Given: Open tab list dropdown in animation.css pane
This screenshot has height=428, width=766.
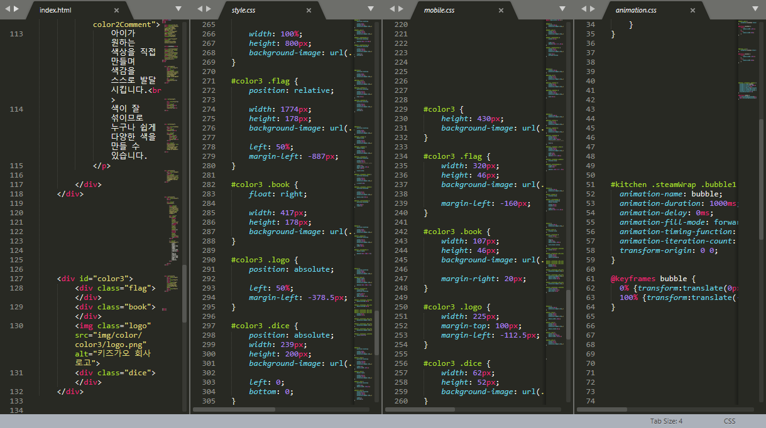Looking at the screenshot, I should pos(755,9).
